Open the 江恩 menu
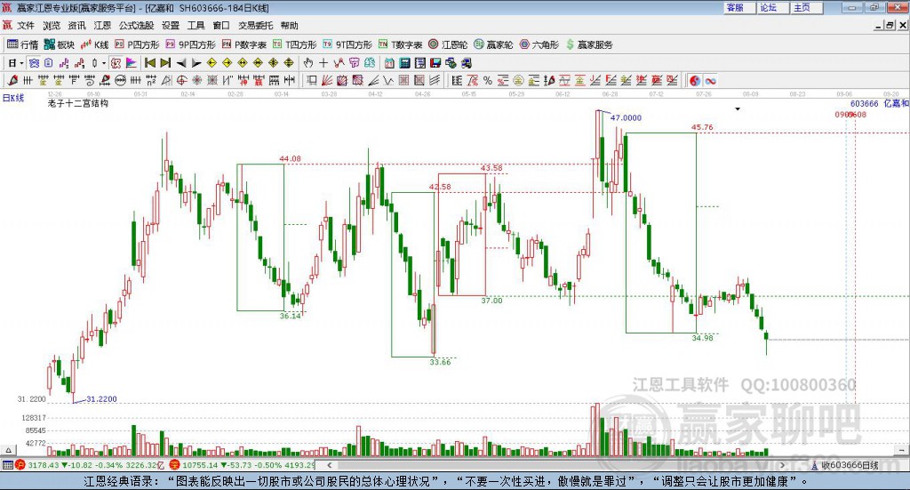This screenshot has width=910, height=490. (102, 26)
